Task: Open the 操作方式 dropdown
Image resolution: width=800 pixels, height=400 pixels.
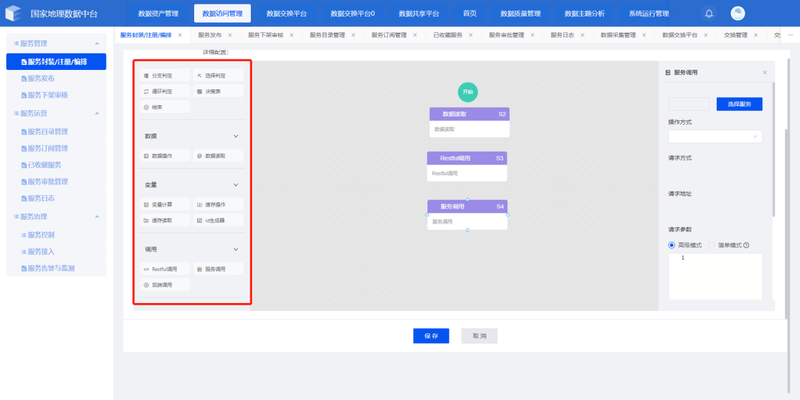Action: [715, 136]
